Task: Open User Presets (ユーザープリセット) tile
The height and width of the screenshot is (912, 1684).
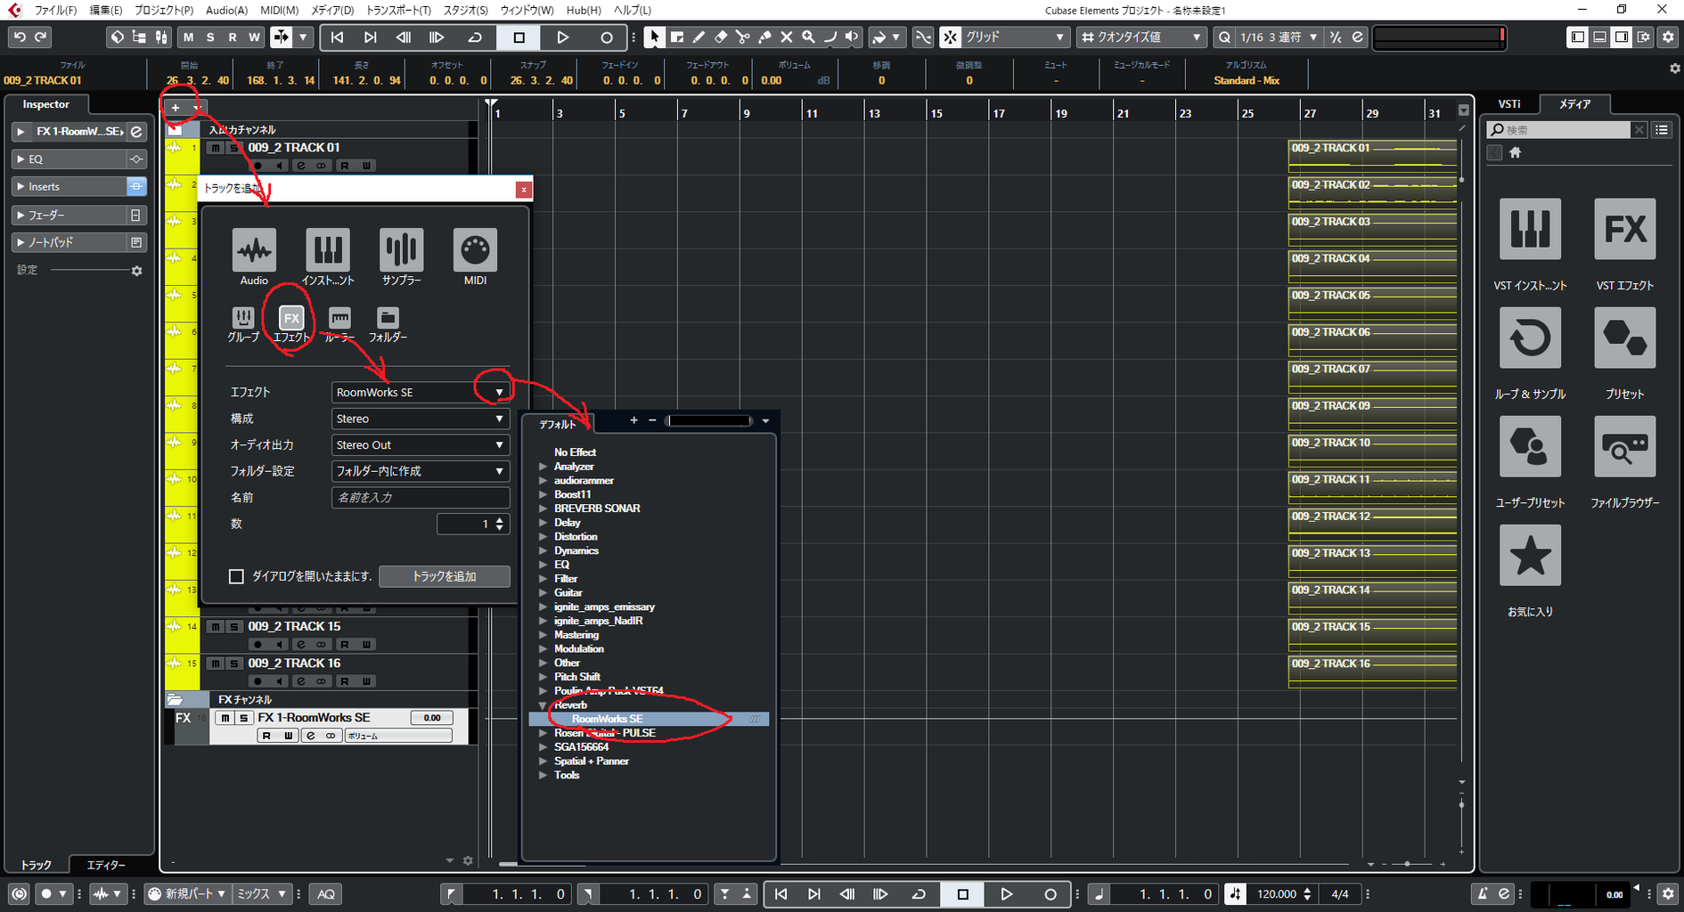Action: [x=1530, y=446]
